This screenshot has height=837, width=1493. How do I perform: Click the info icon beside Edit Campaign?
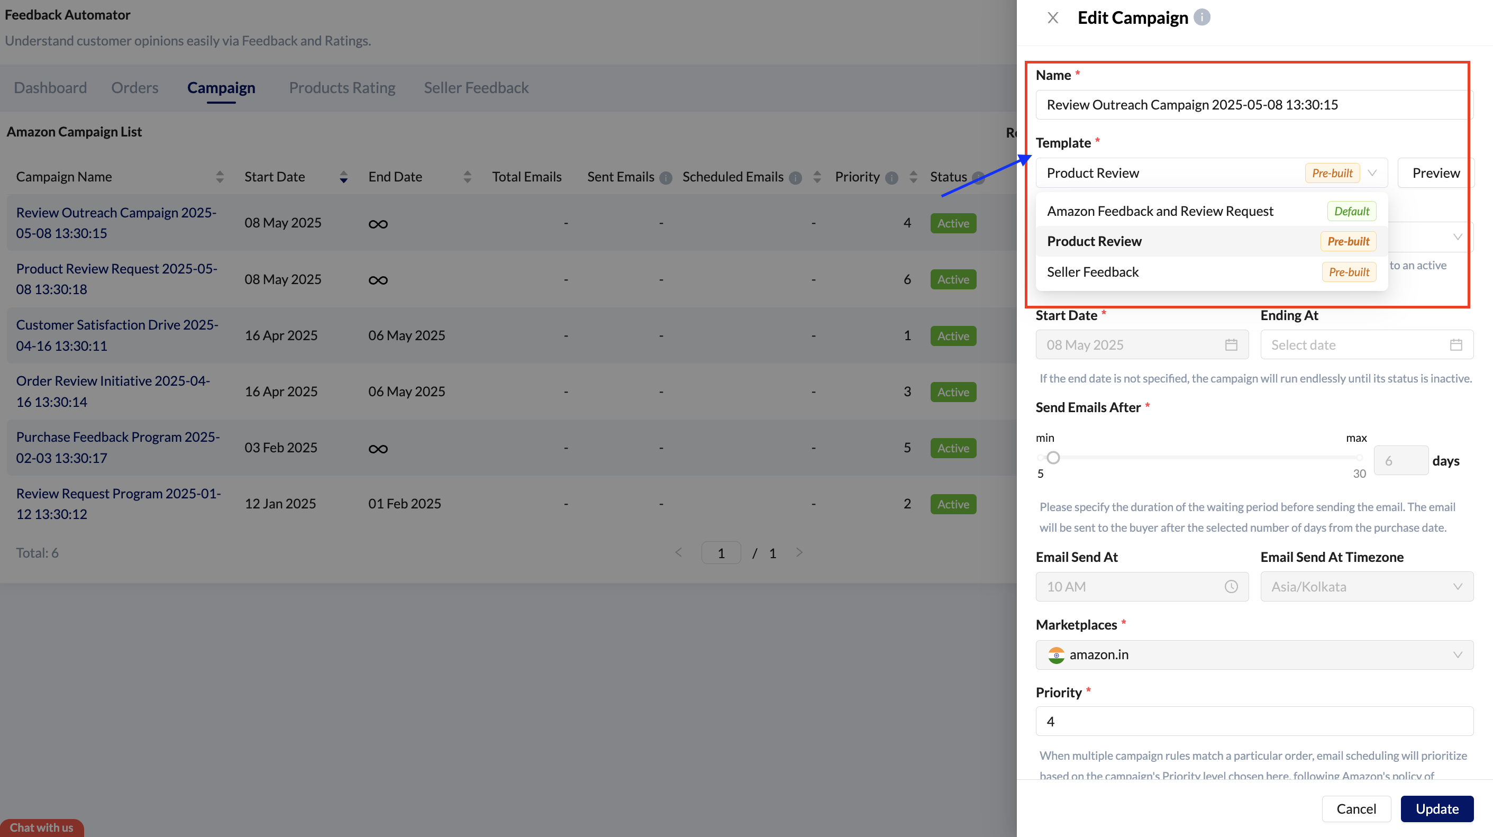[1201, 17]
